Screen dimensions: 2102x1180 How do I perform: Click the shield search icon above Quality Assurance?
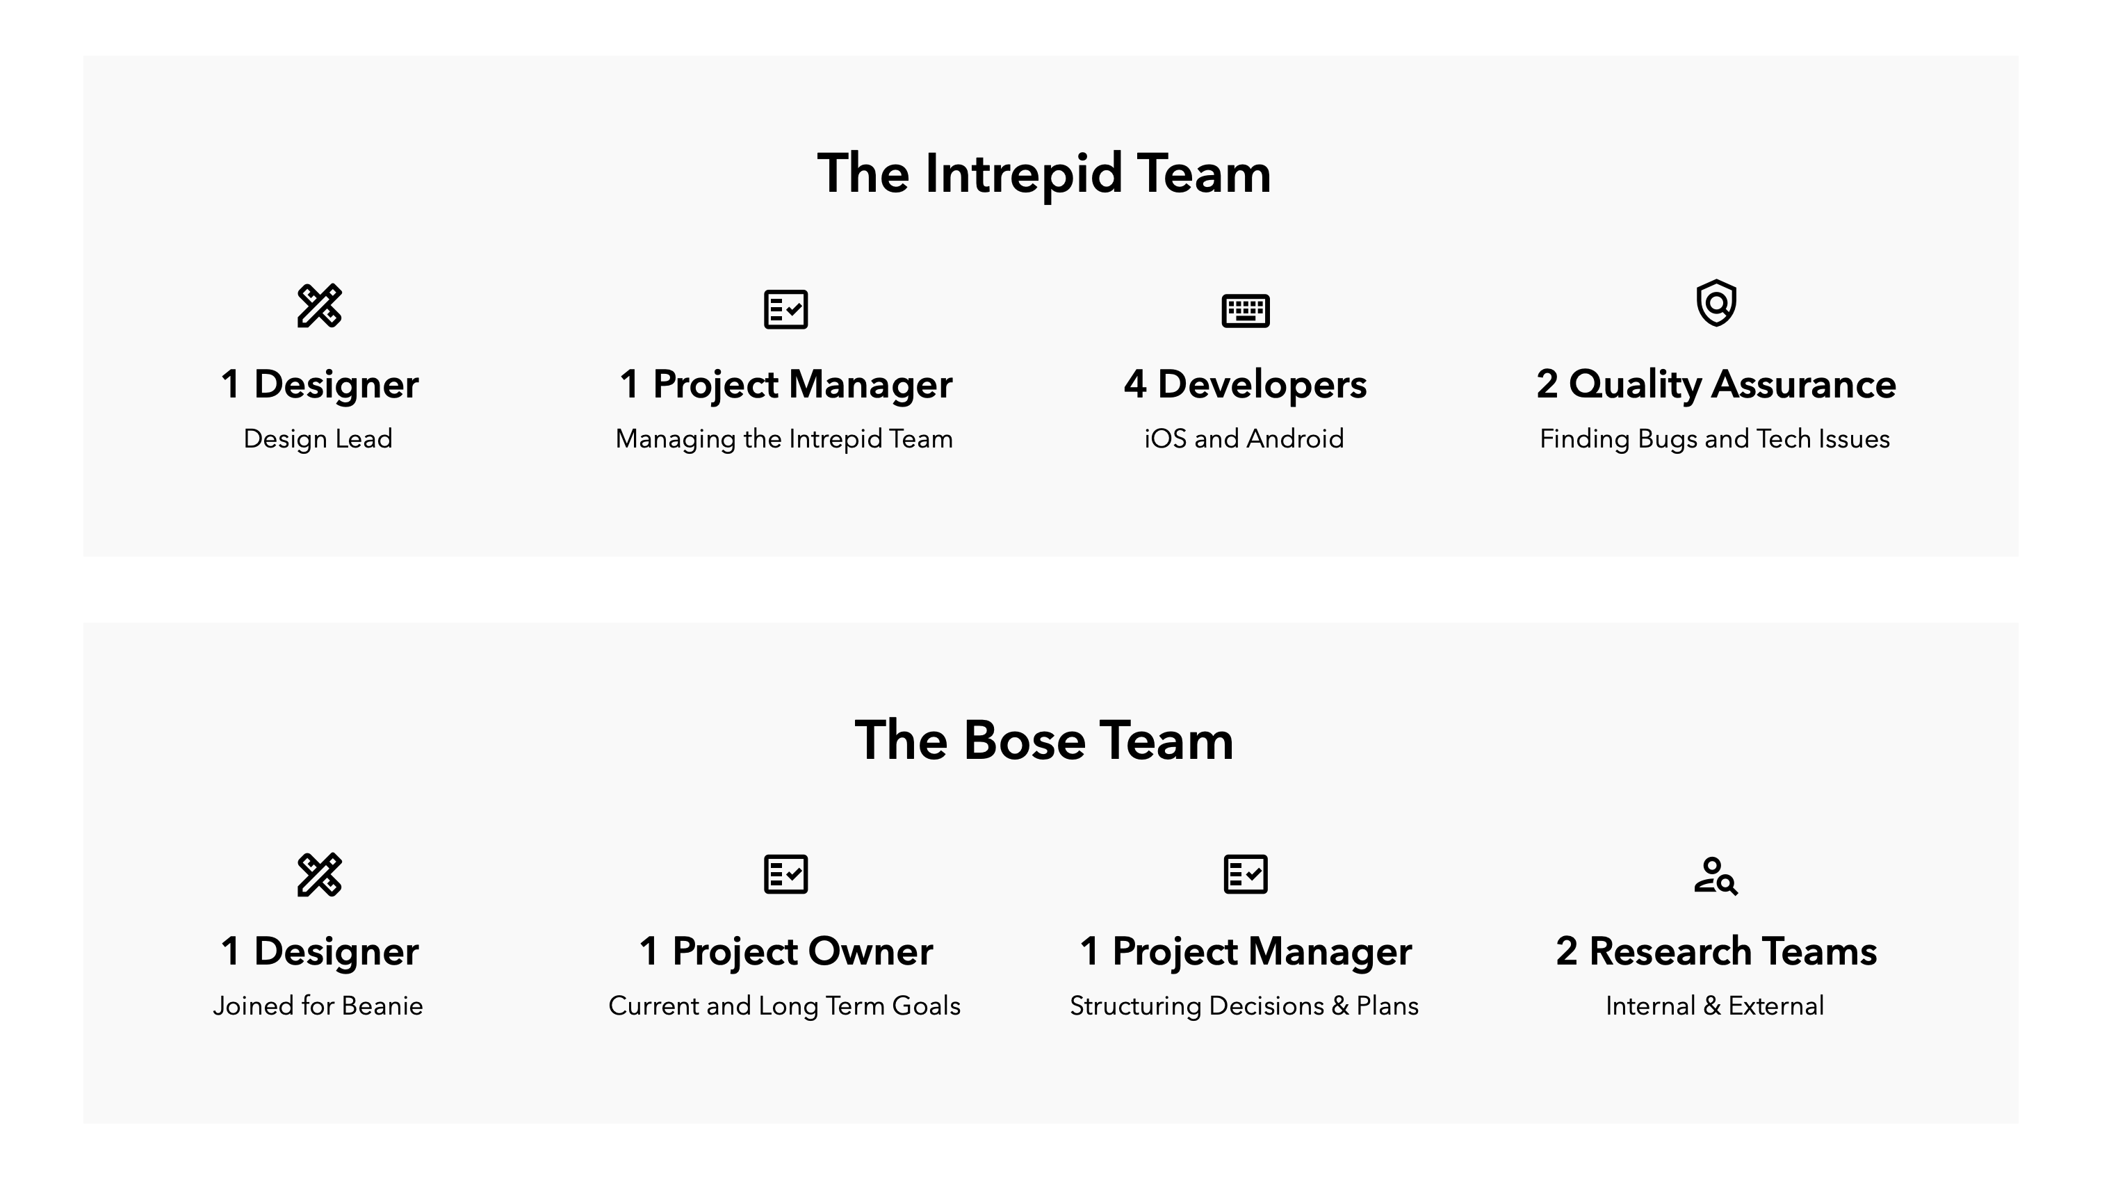point(1716,303)
